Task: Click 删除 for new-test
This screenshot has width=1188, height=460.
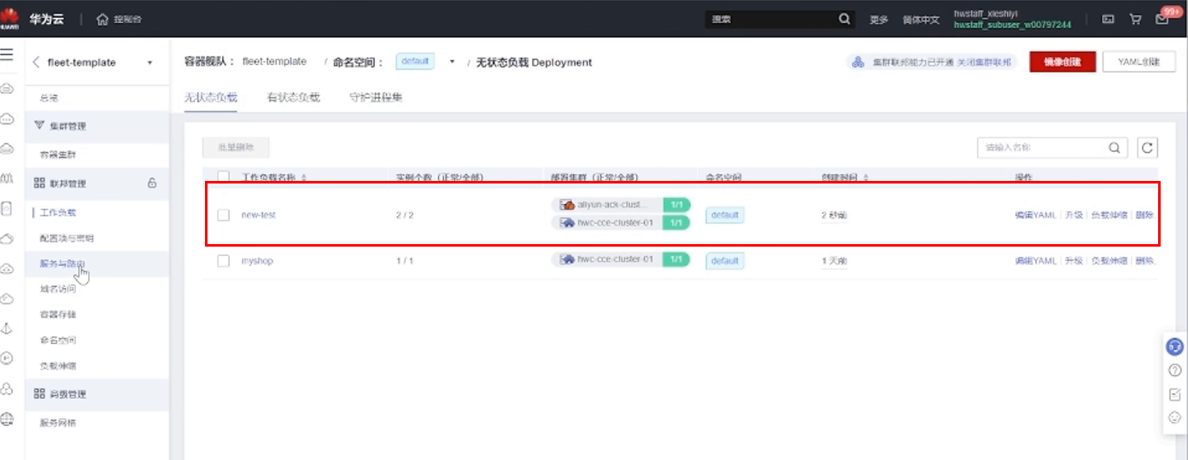Action: point(1144,215)
